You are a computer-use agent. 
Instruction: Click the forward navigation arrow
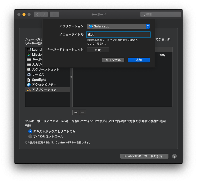click(x=44, y=14)
